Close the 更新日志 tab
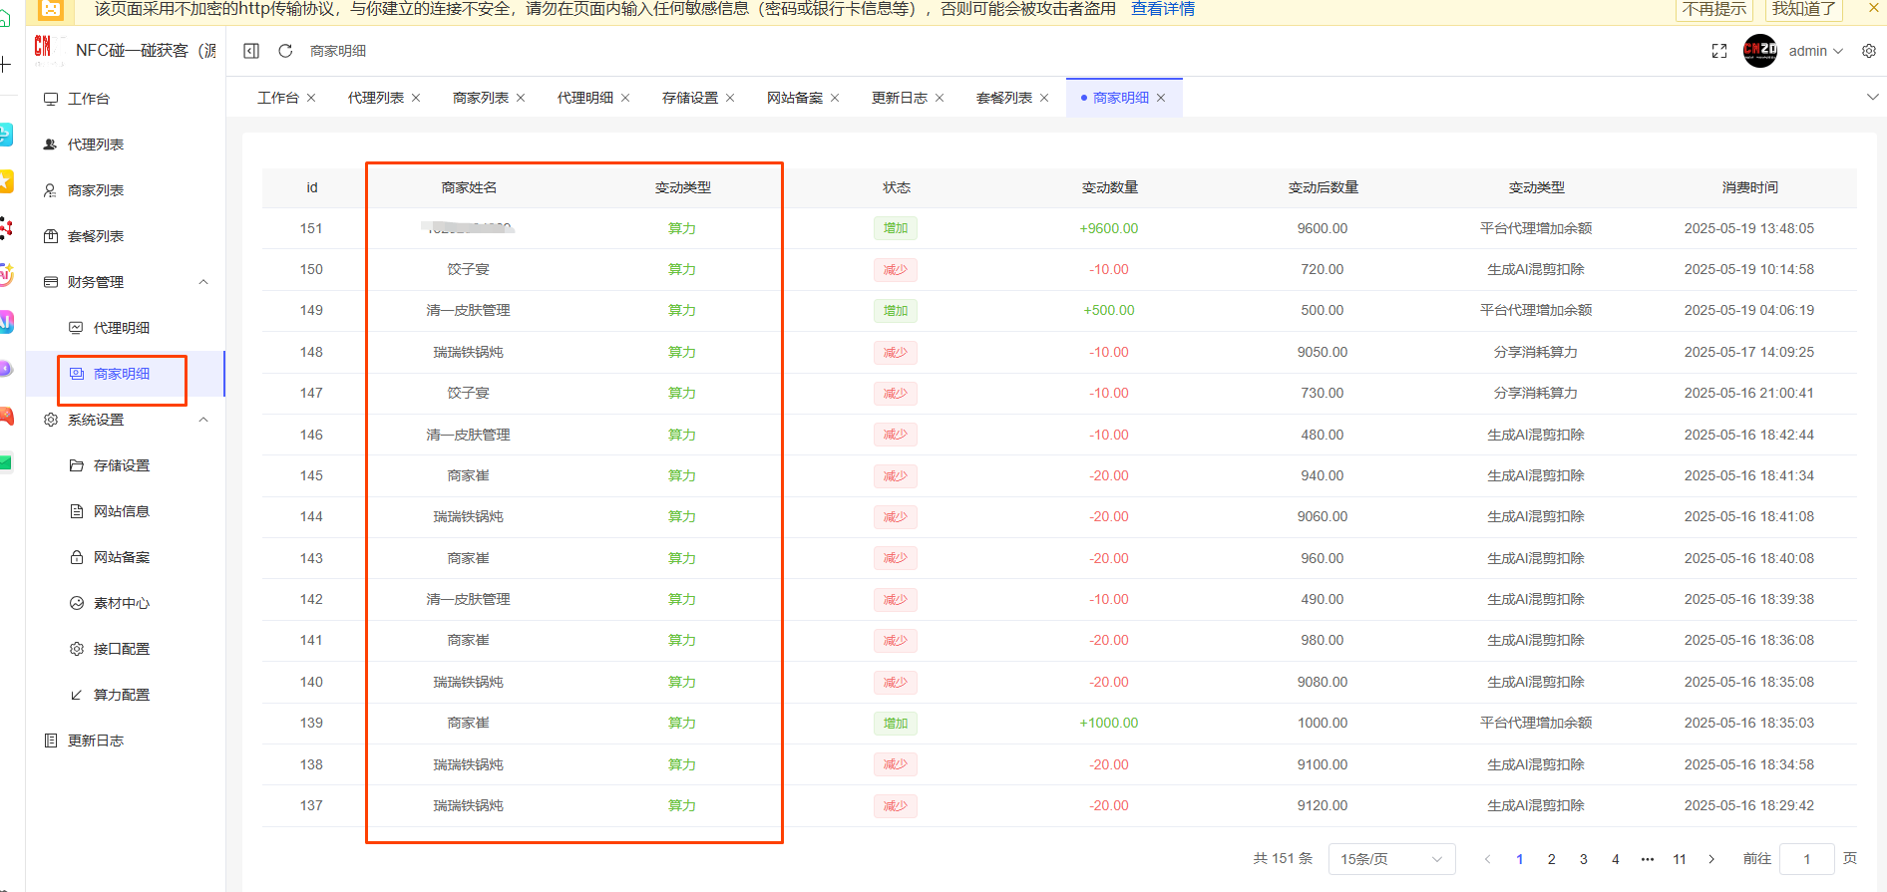1887x892 pixels. pos(940,98)
